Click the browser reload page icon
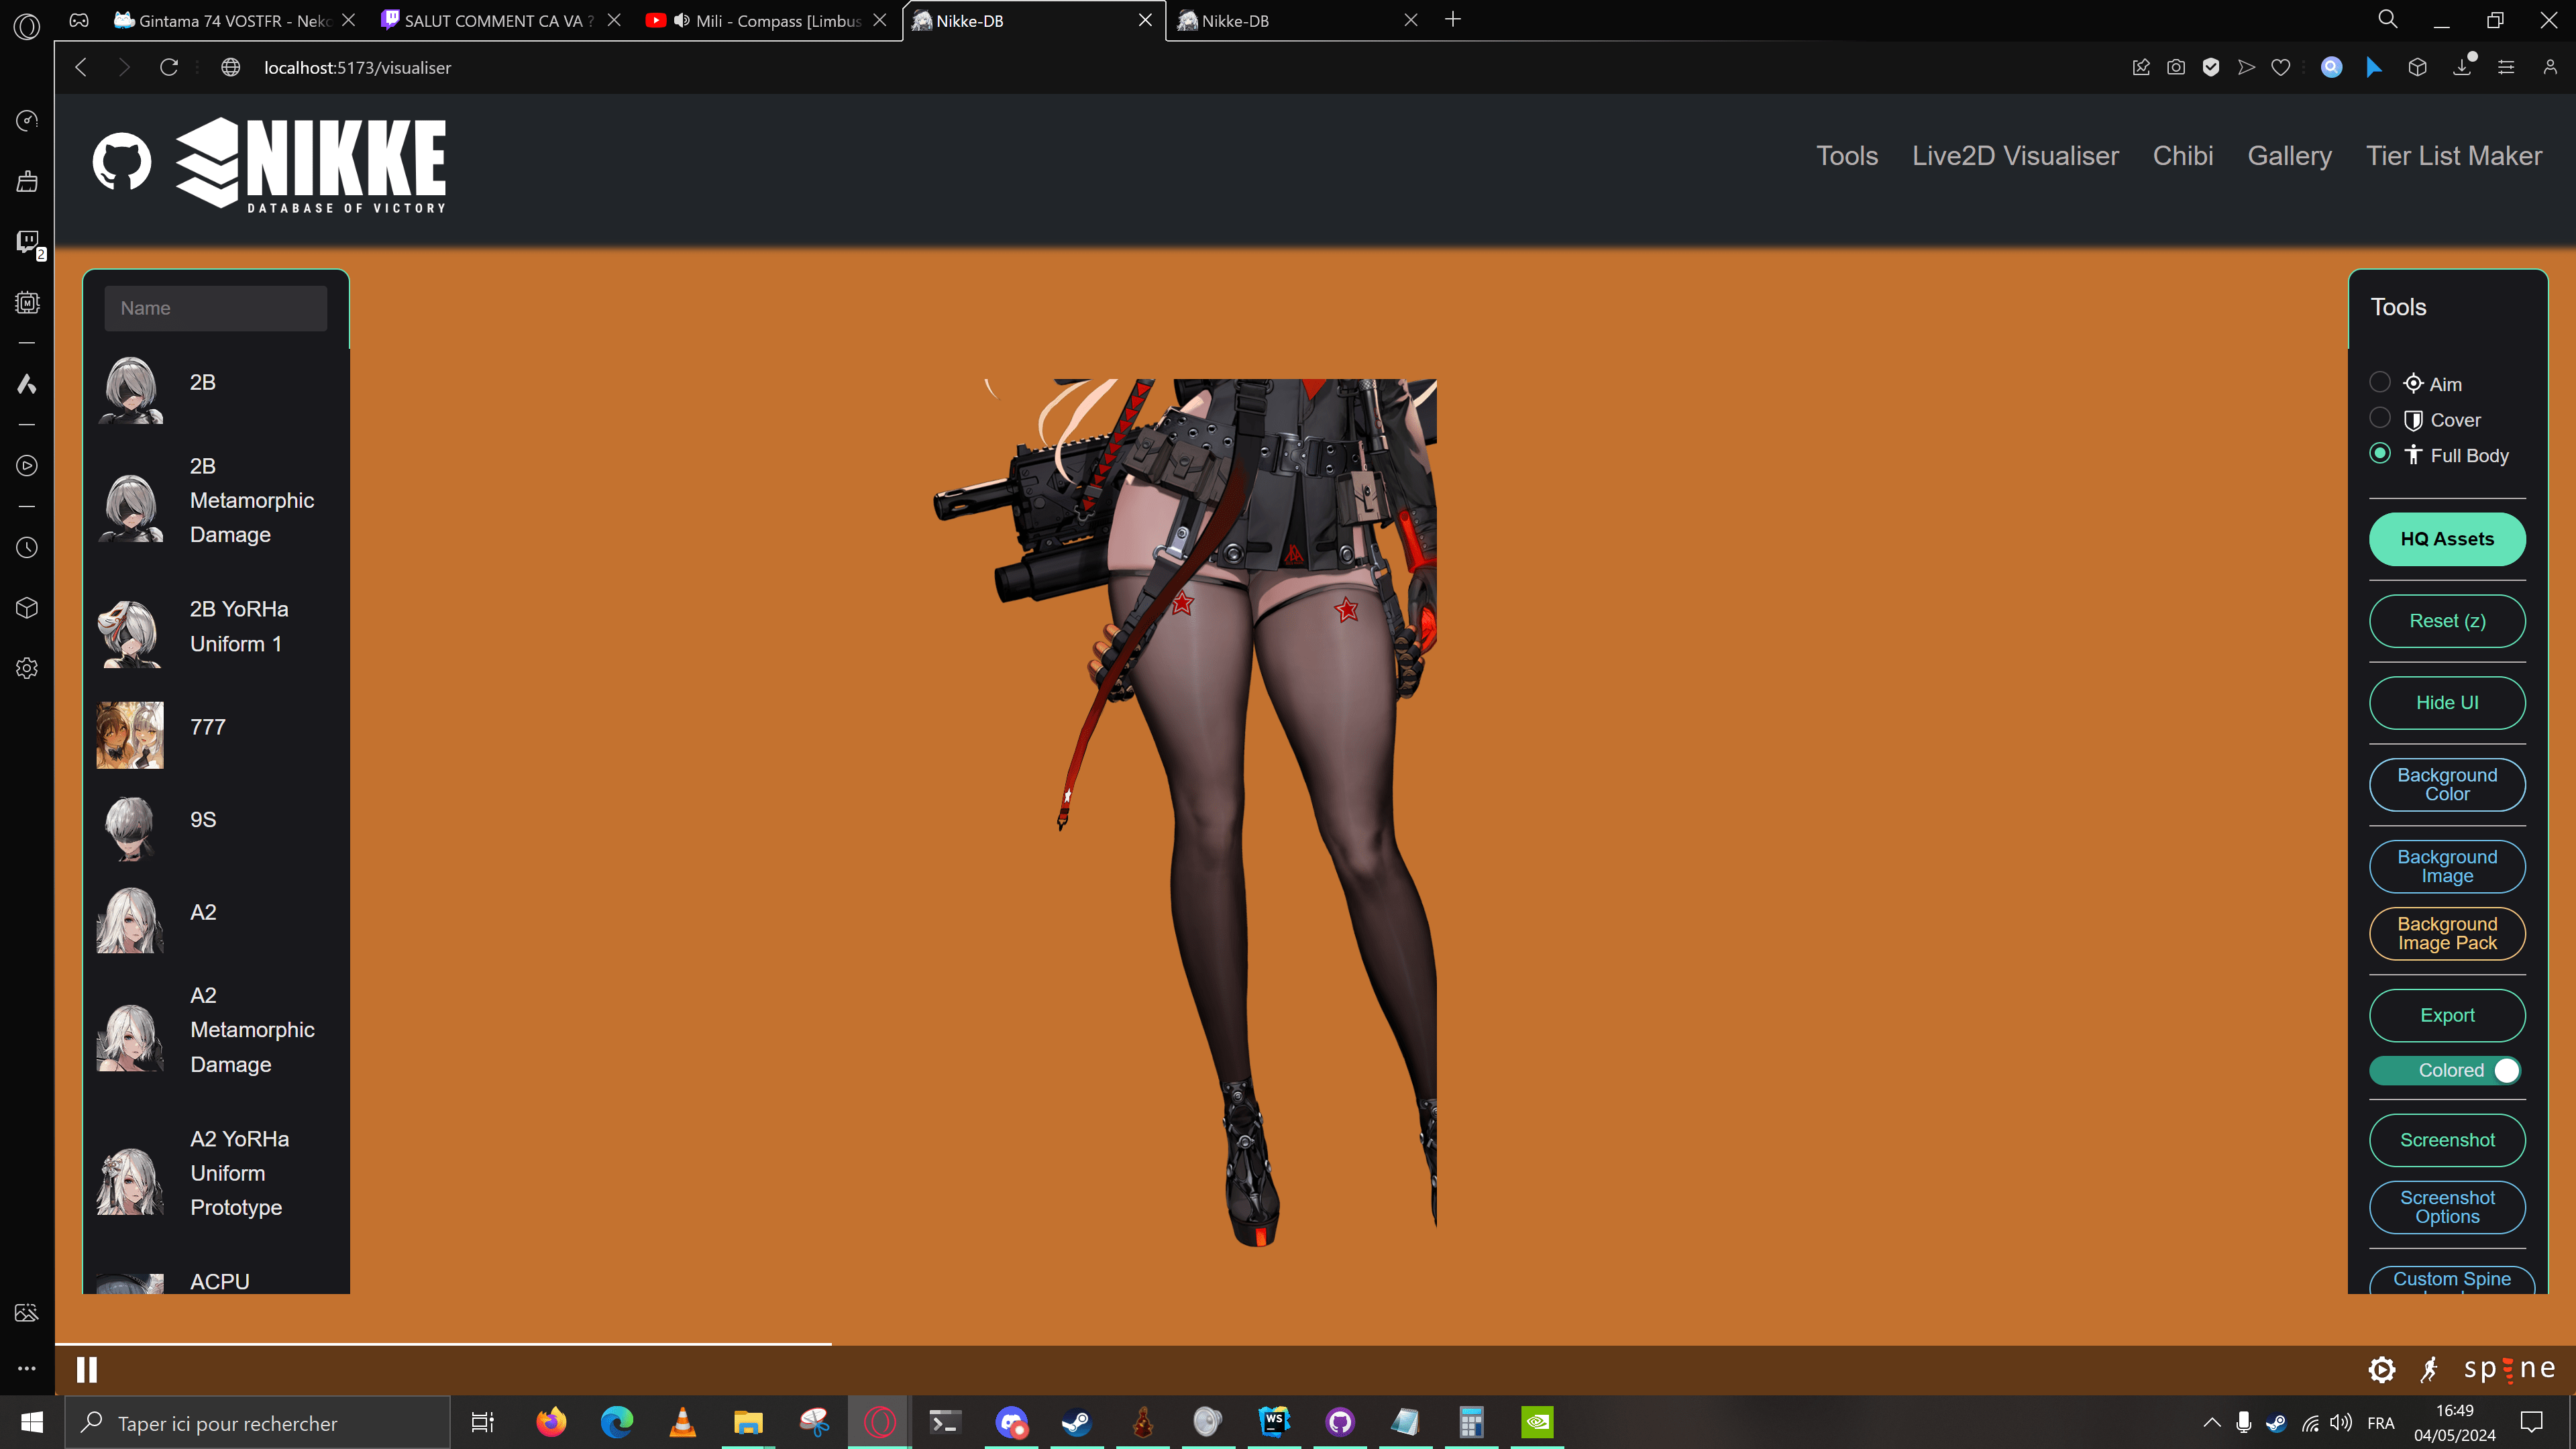 (169, 67)
